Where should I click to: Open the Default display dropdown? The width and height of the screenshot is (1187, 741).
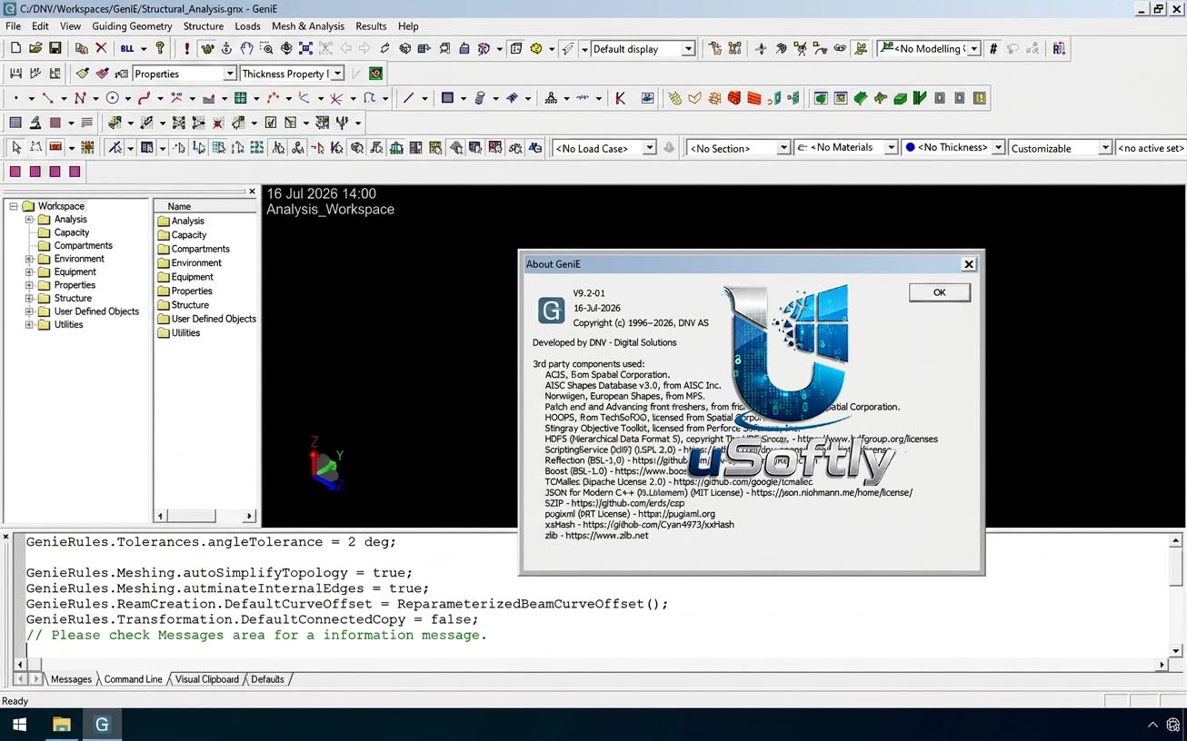click(643, 49)
